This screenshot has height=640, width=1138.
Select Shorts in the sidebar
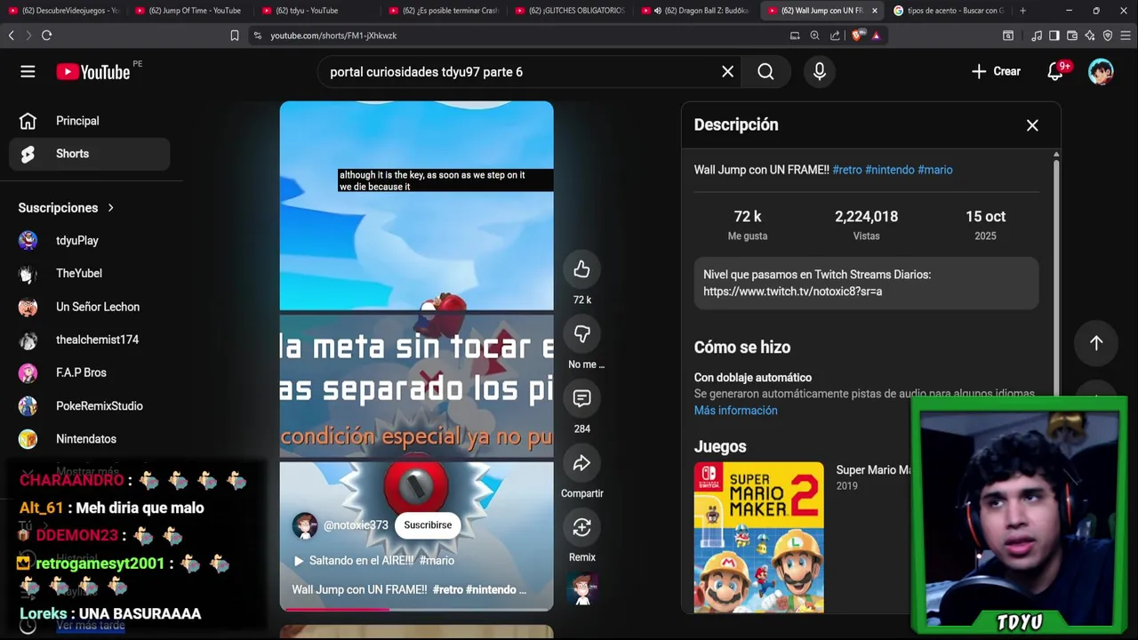89,154
